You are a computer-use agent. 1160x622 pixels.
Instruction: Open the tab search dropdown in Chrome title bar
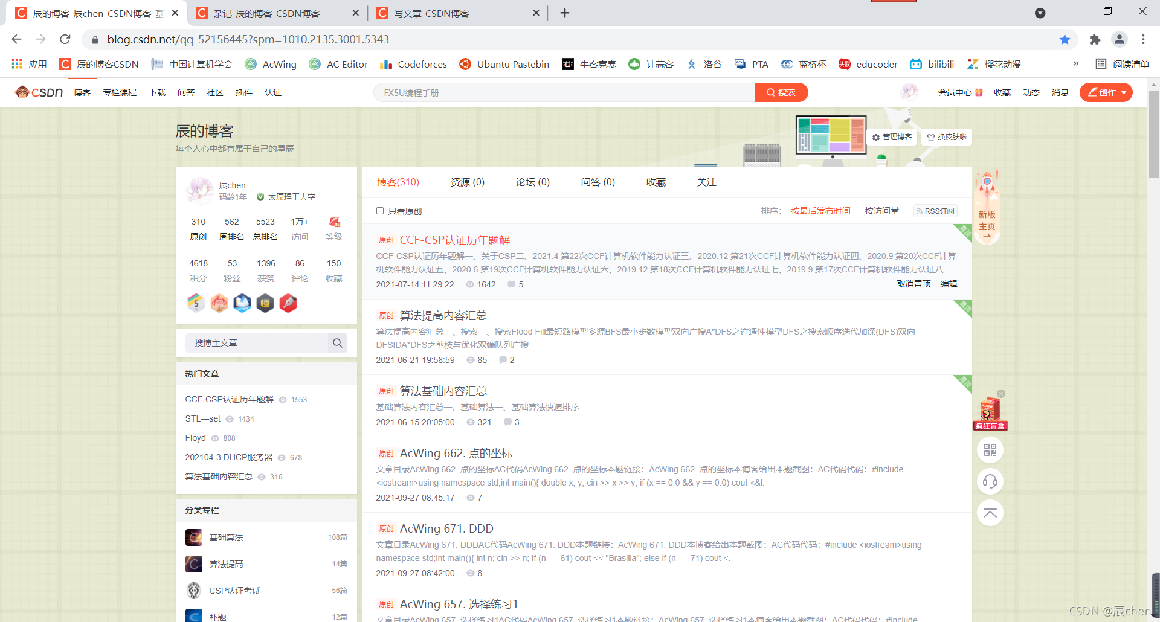[x=1040, y=13]
